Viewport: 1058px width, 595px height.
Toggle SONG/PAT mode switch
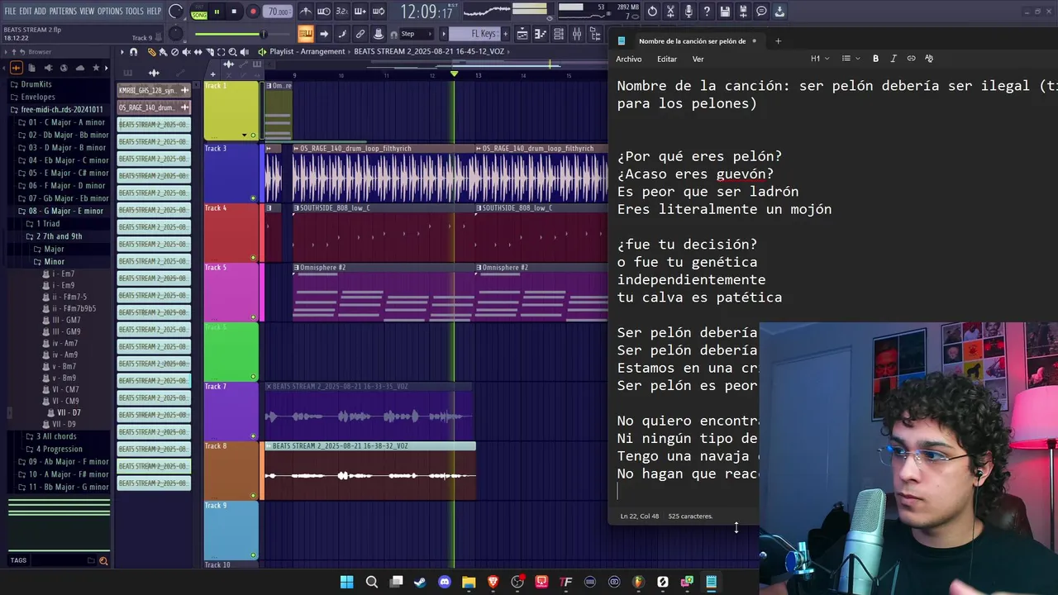click(x=199, y=12)
